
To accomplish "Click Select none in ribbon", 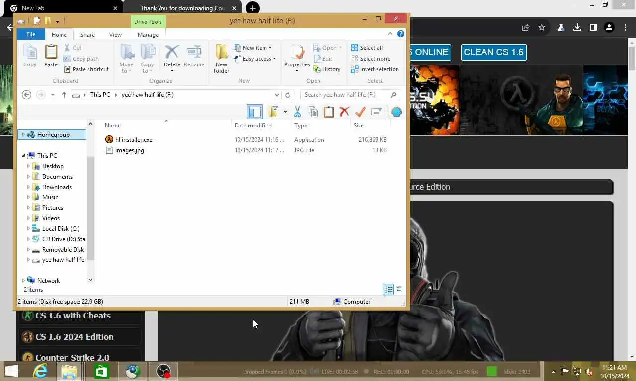I will click(x=370, y=59).
